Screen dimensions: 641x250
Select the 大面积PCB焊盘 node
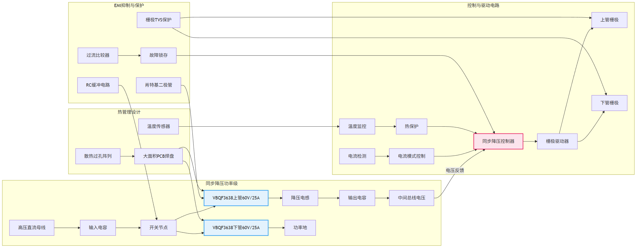click(158, 156)
